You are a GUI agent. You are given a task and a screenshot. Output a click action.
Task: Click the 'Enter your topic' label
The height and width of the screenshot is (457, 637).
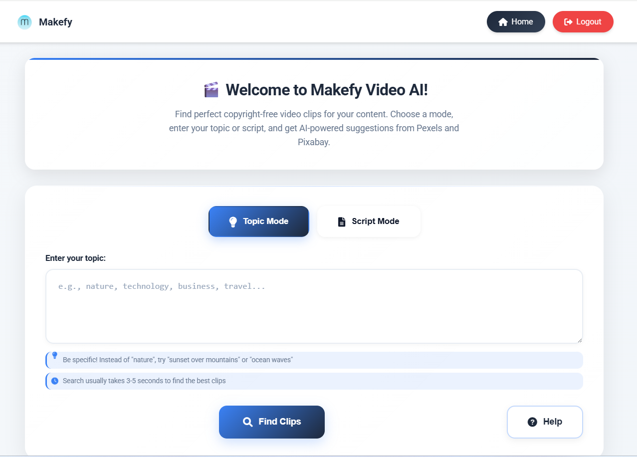(x=75, y=258)
